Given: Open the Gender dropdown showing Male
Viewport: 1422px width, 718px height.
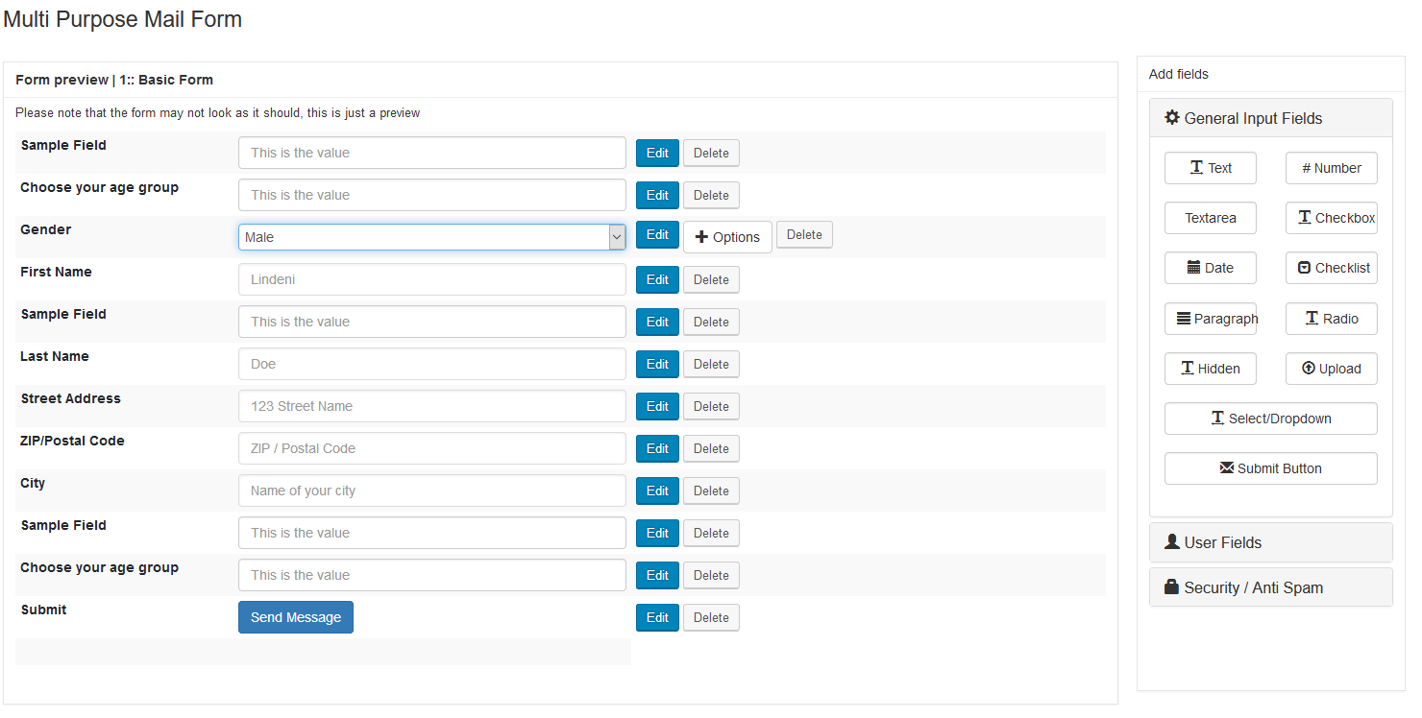Looking at the screenshot, I should click(431, 237).
